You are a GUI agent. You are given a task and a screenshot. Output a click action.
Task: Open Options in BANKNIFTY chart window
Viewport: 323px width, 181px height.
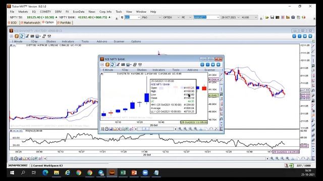(136, 41)
